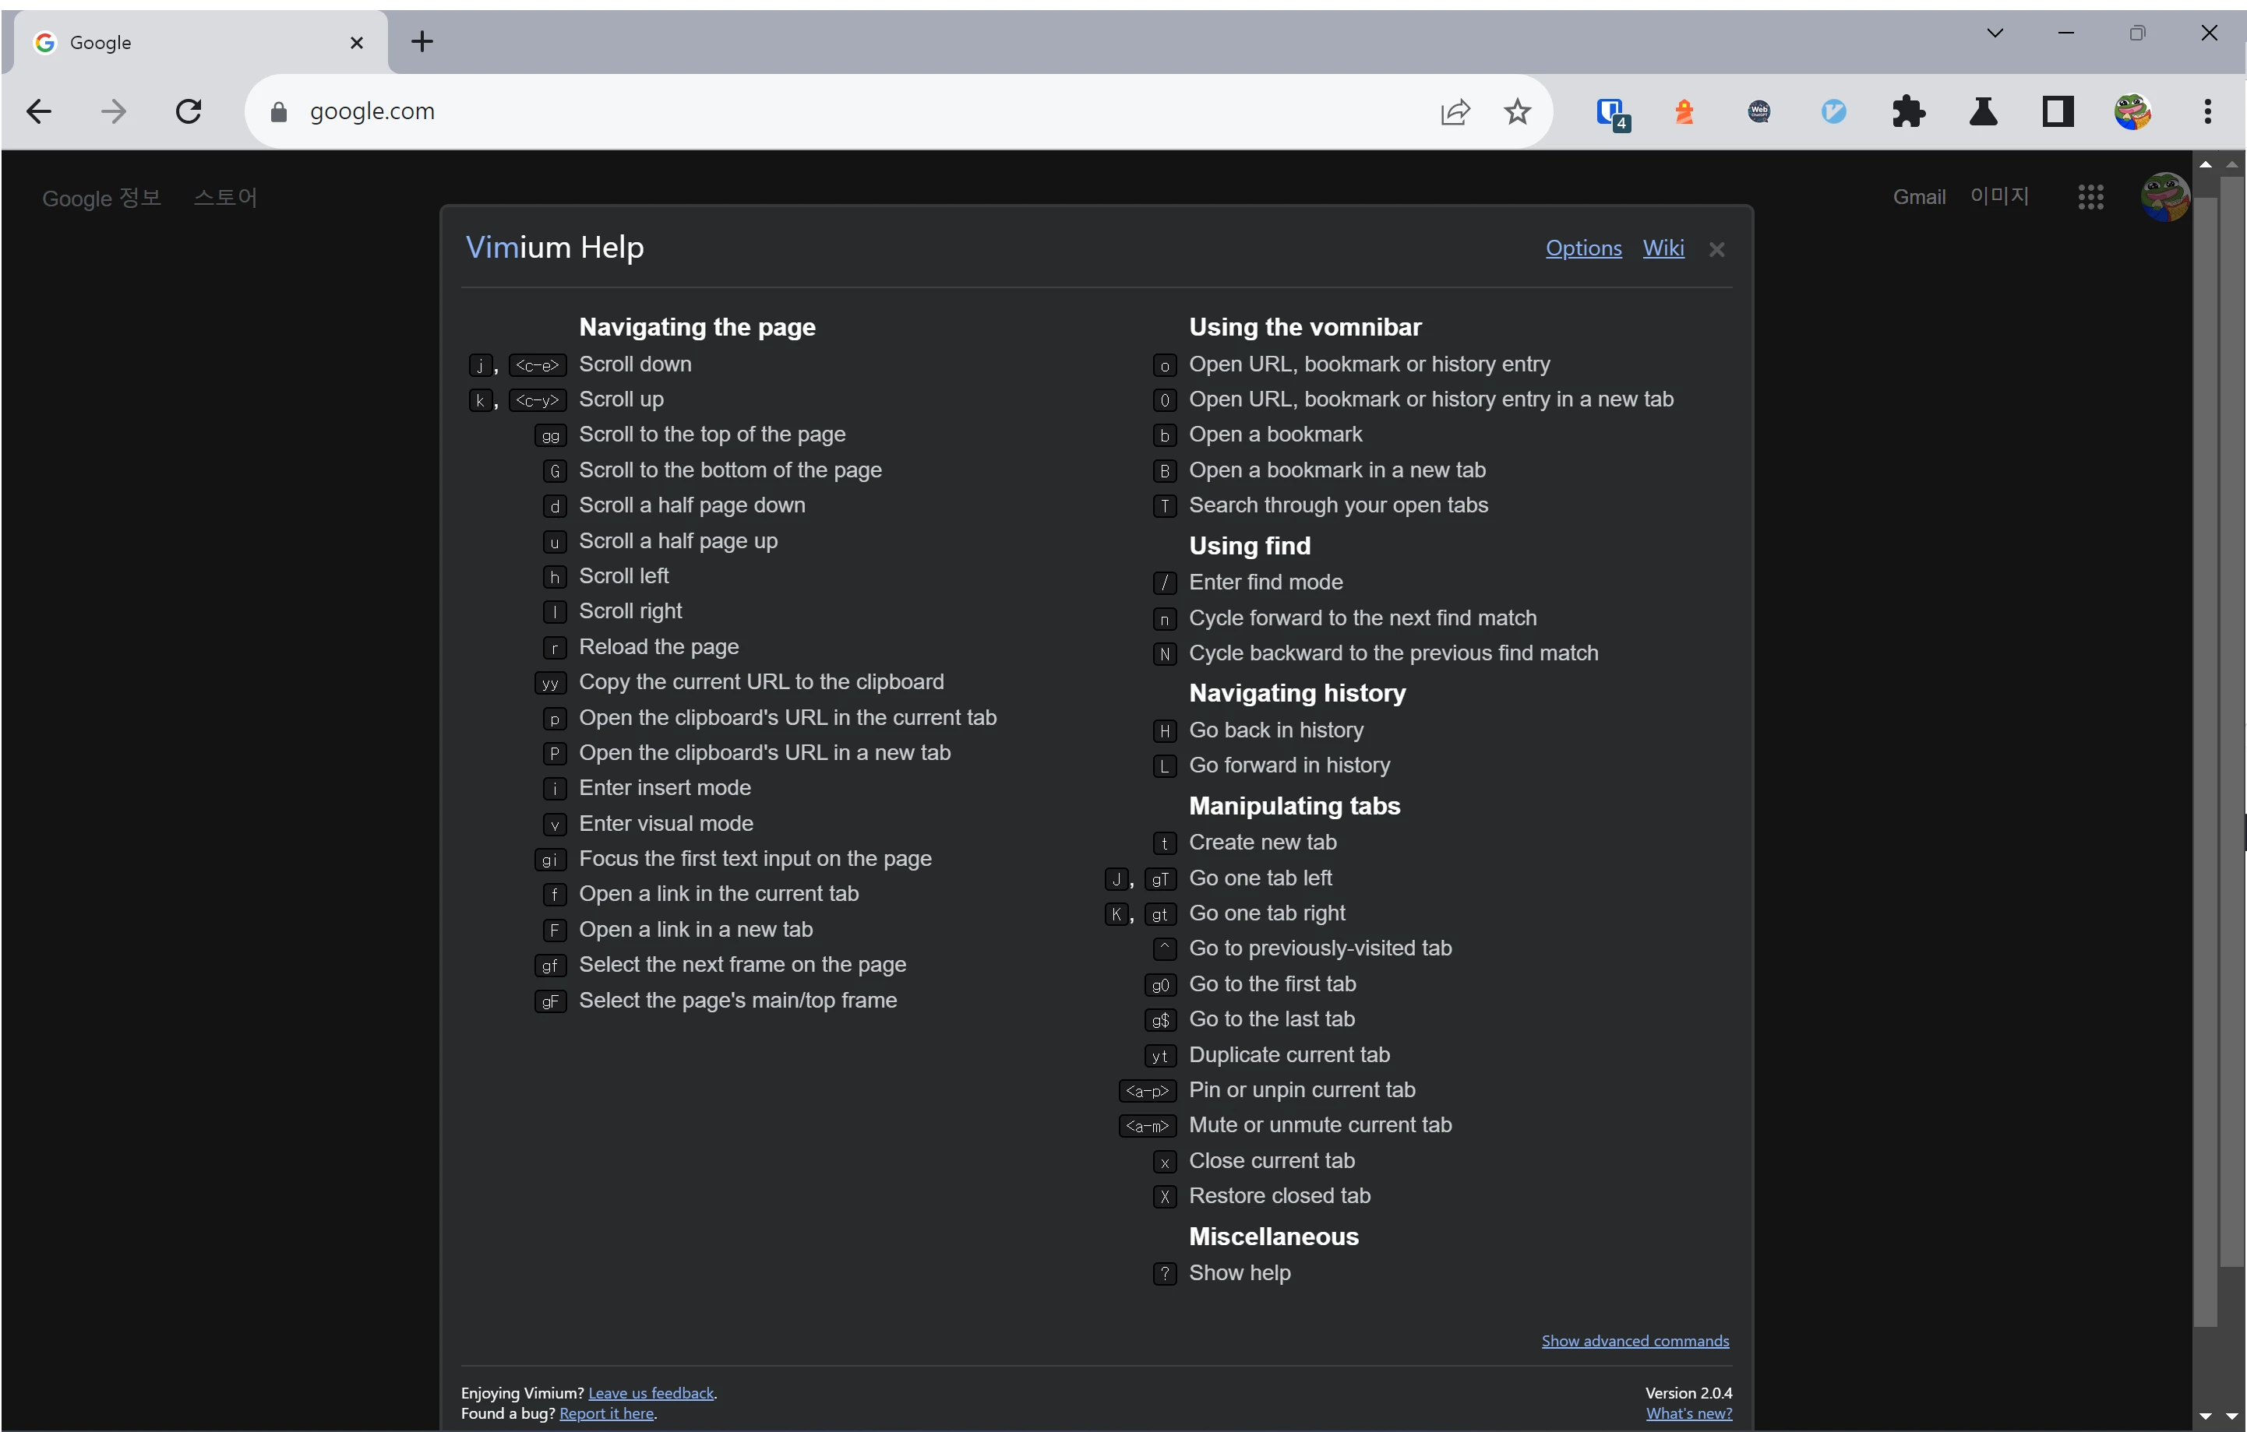Select the Google tab
Screen dimensions: 2247x1432
[187, 42]
